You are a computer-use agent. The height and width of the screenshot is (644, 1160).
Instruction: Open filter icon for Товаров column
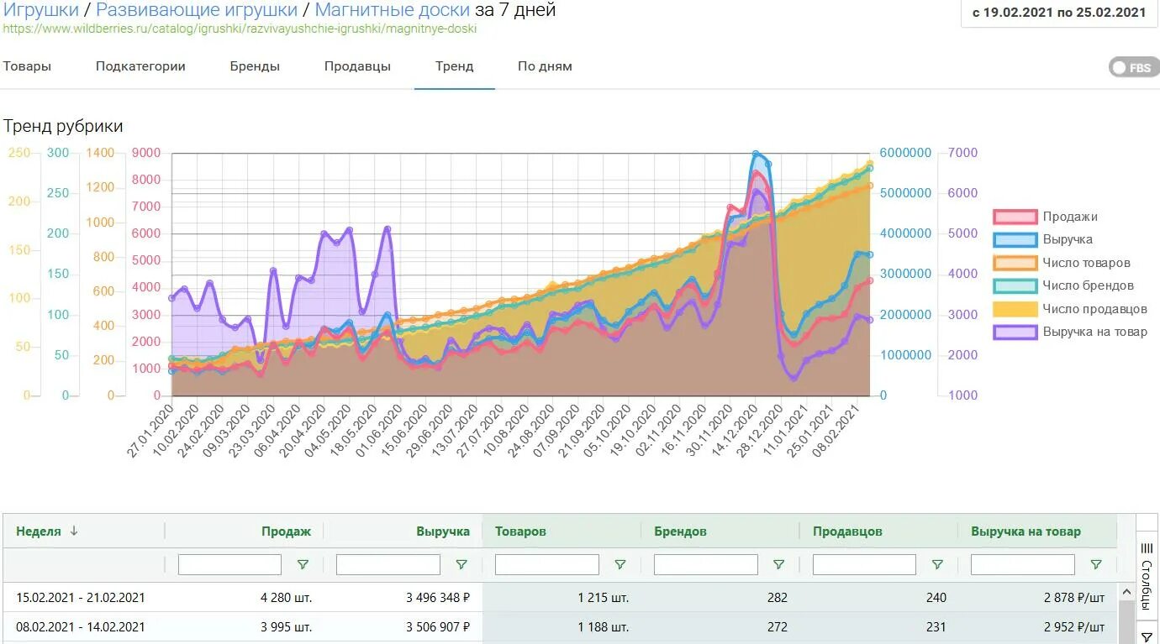pyautogui.click(x=620, y=565)
